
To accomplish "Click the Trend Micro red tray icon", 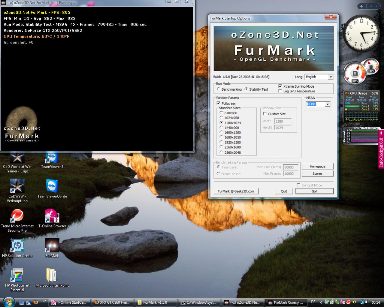I will (x=348, y=302).
